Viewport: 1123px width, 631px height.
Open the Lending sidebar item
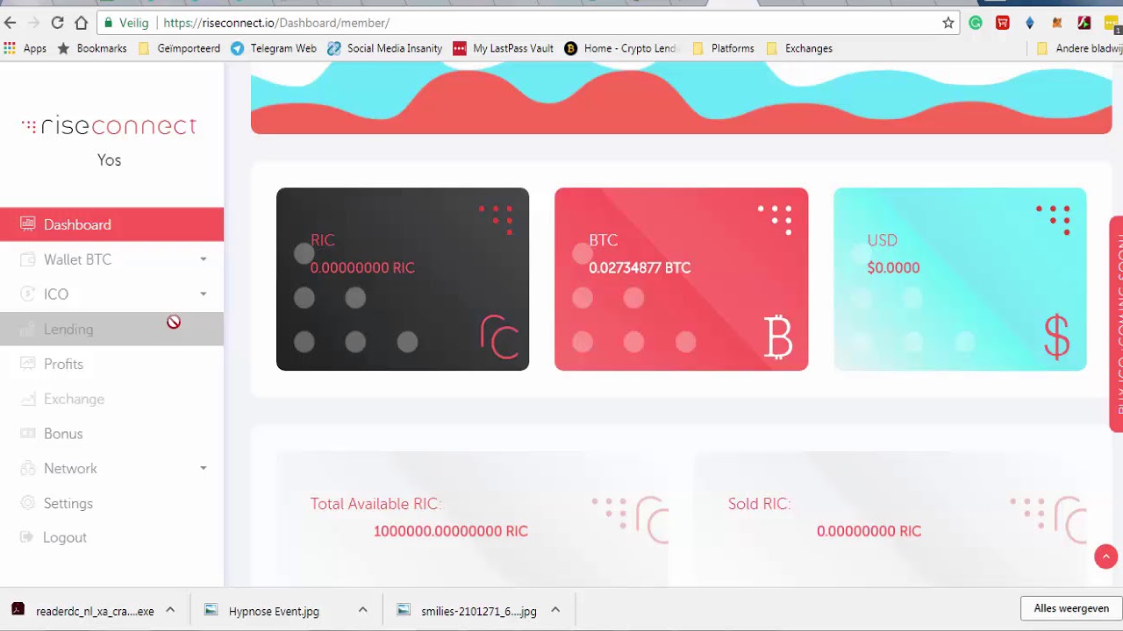(x=111, y=329)
